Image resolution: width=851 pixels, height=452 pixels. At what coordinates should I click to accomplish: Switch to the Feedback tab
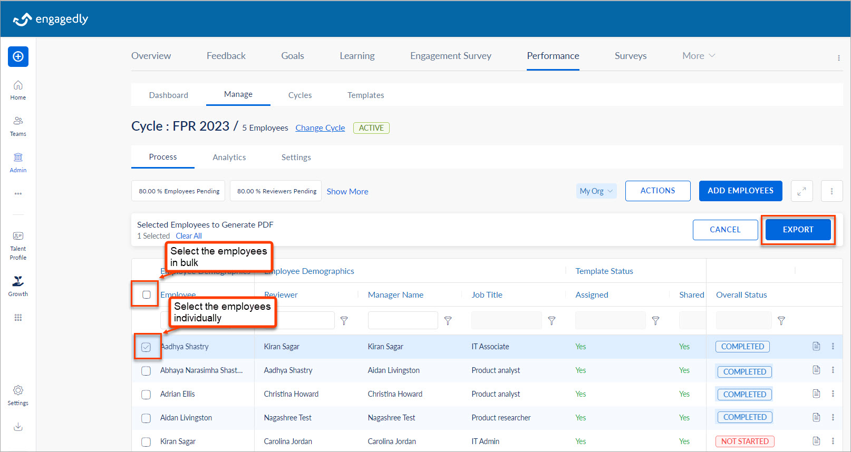tap(226, 56)
